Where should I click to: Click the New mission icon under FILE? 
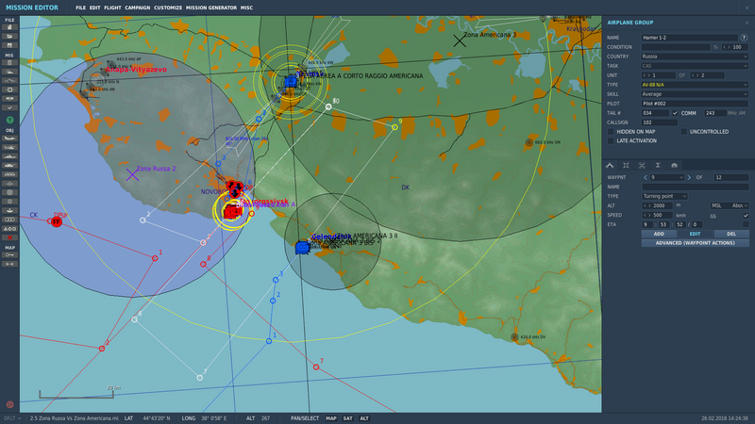(10, 26)
